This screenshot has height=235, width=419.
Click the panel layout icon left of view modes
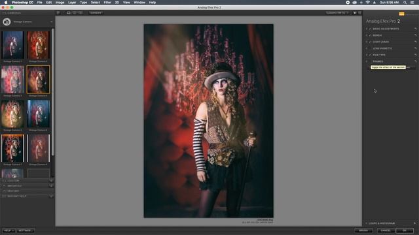[x=58, y=13]
